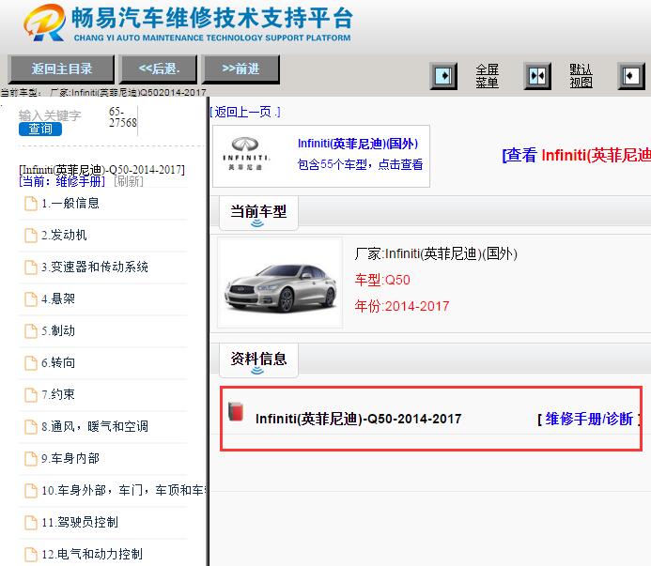Click the folder icon beside 9.车身内部
651x566 pixels.
point(31,459)
